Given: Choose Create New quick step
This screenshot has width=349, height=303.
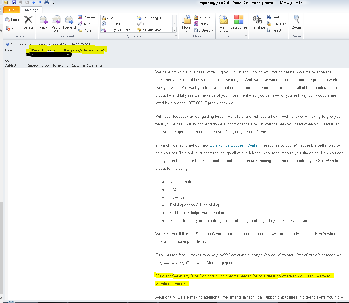Looking at the screenshot, I should [x=149, y=30].
